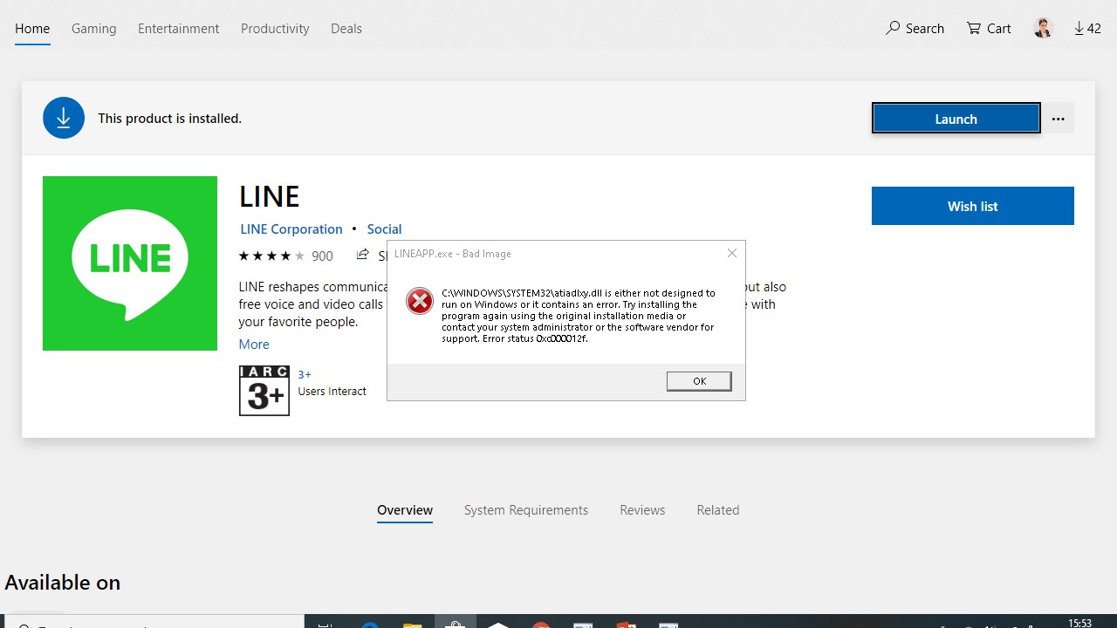Switch to System Requirements tab
This screenshot has height=628, width=1117.
coord(526,510)
